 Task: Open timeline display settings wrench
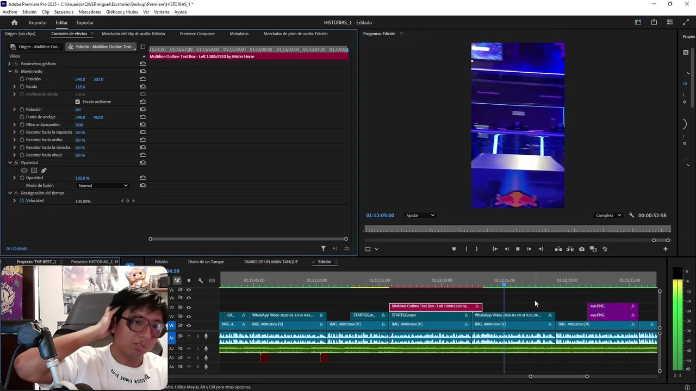click(200, 280)
